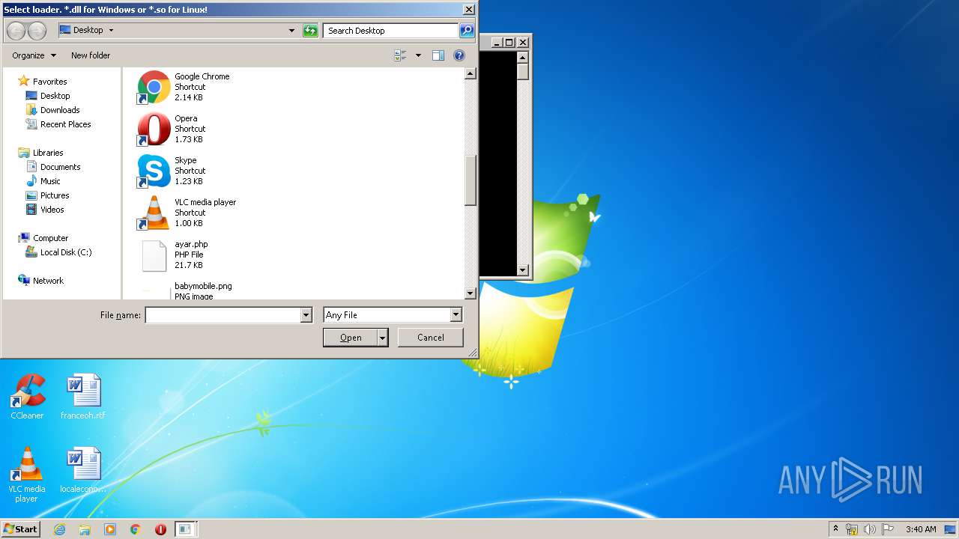This screenshot has width=959, height=539.
Task: Select the Skype shortcut icon
Action: [x=154, y=171]
